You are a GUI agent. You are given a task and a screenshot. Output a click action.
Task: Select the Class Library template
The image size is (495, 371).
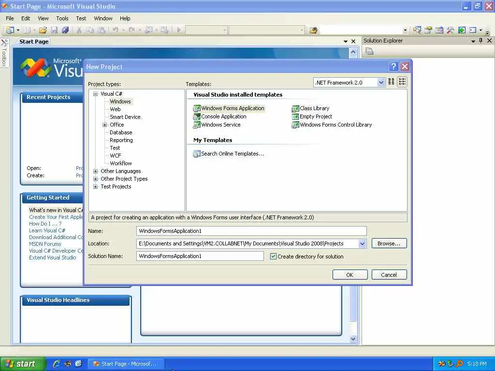tap(311, 108)
